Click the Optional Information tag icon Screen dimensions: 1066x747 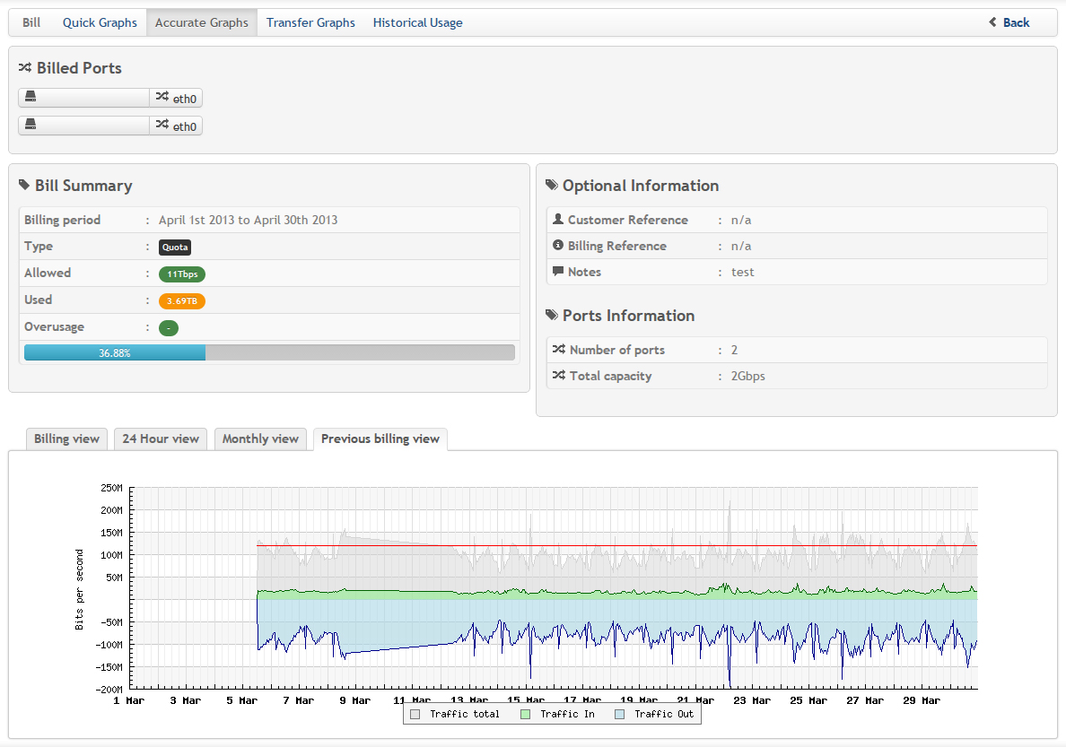coord(552,186)
